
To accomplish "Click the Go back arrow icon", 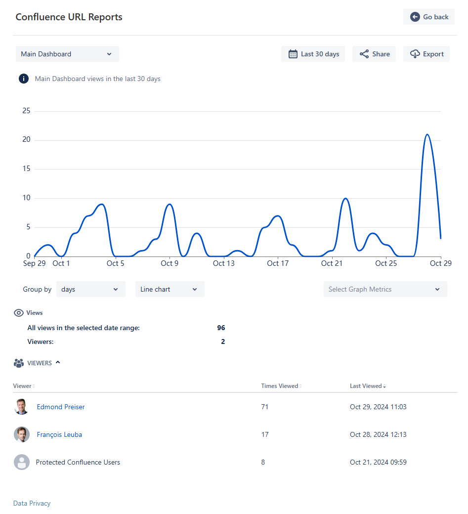I will tap(415, 17).
